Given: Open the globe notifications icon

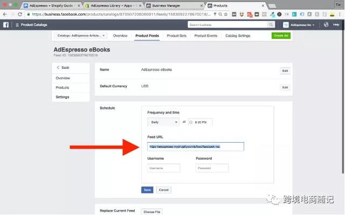Looking at the screenshot, I should (x=326, y=25).
